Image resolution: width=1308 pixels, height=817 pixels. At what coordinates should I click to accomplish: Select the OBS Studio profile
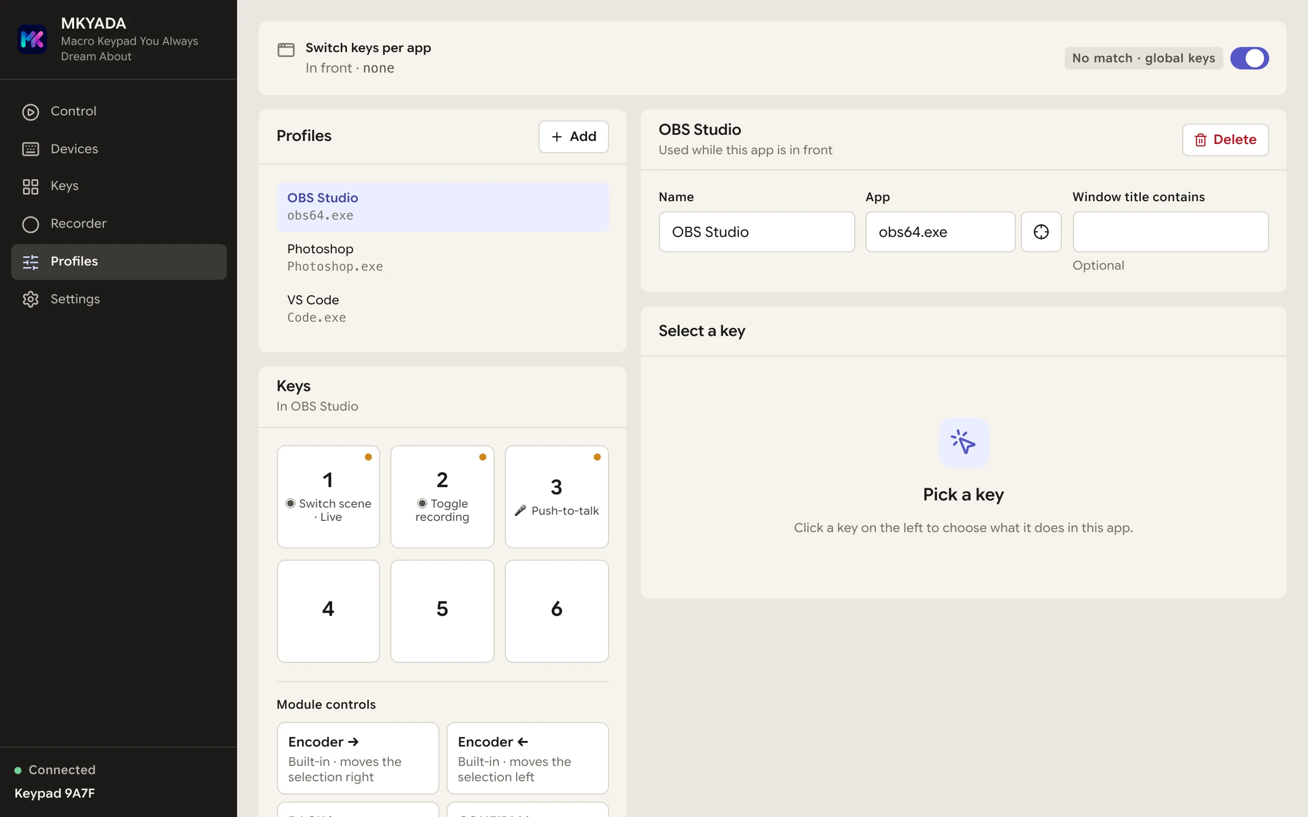tap(442, 207)
